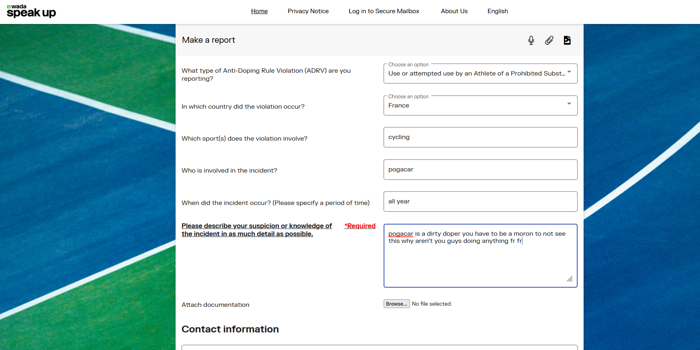Open the WADA Speak Up logo
The height and width of the screenshot is (350, 700).
(31, 11)
